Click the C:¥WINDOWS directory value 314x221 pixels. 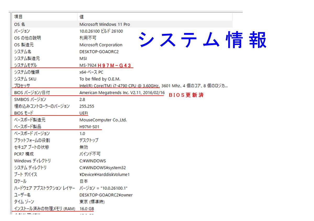click(x=93, y=161)
